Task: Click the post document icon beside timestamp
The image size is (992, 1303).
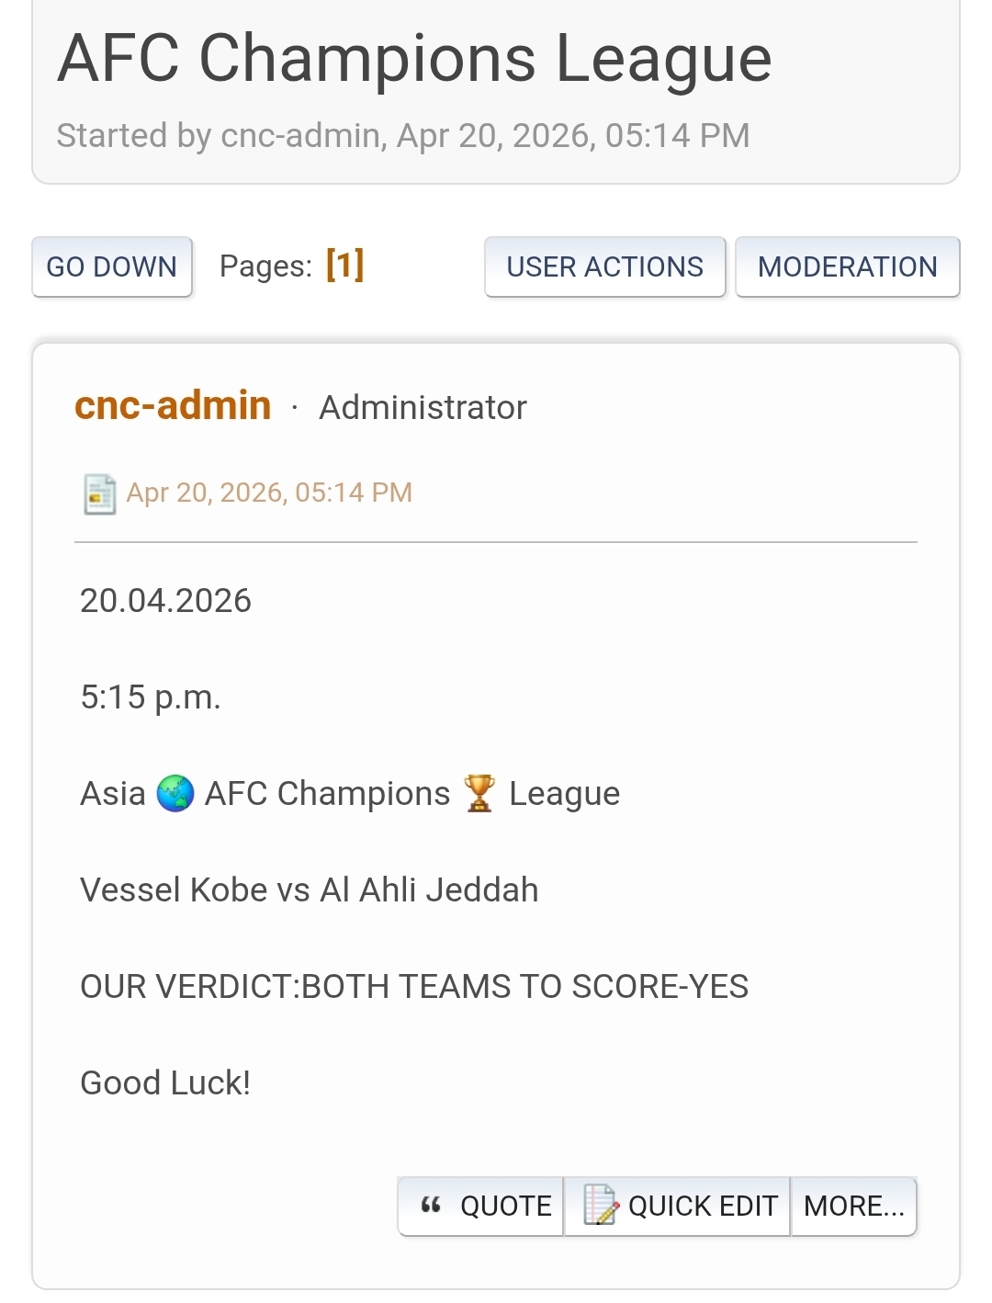Action: pos(99,493)
